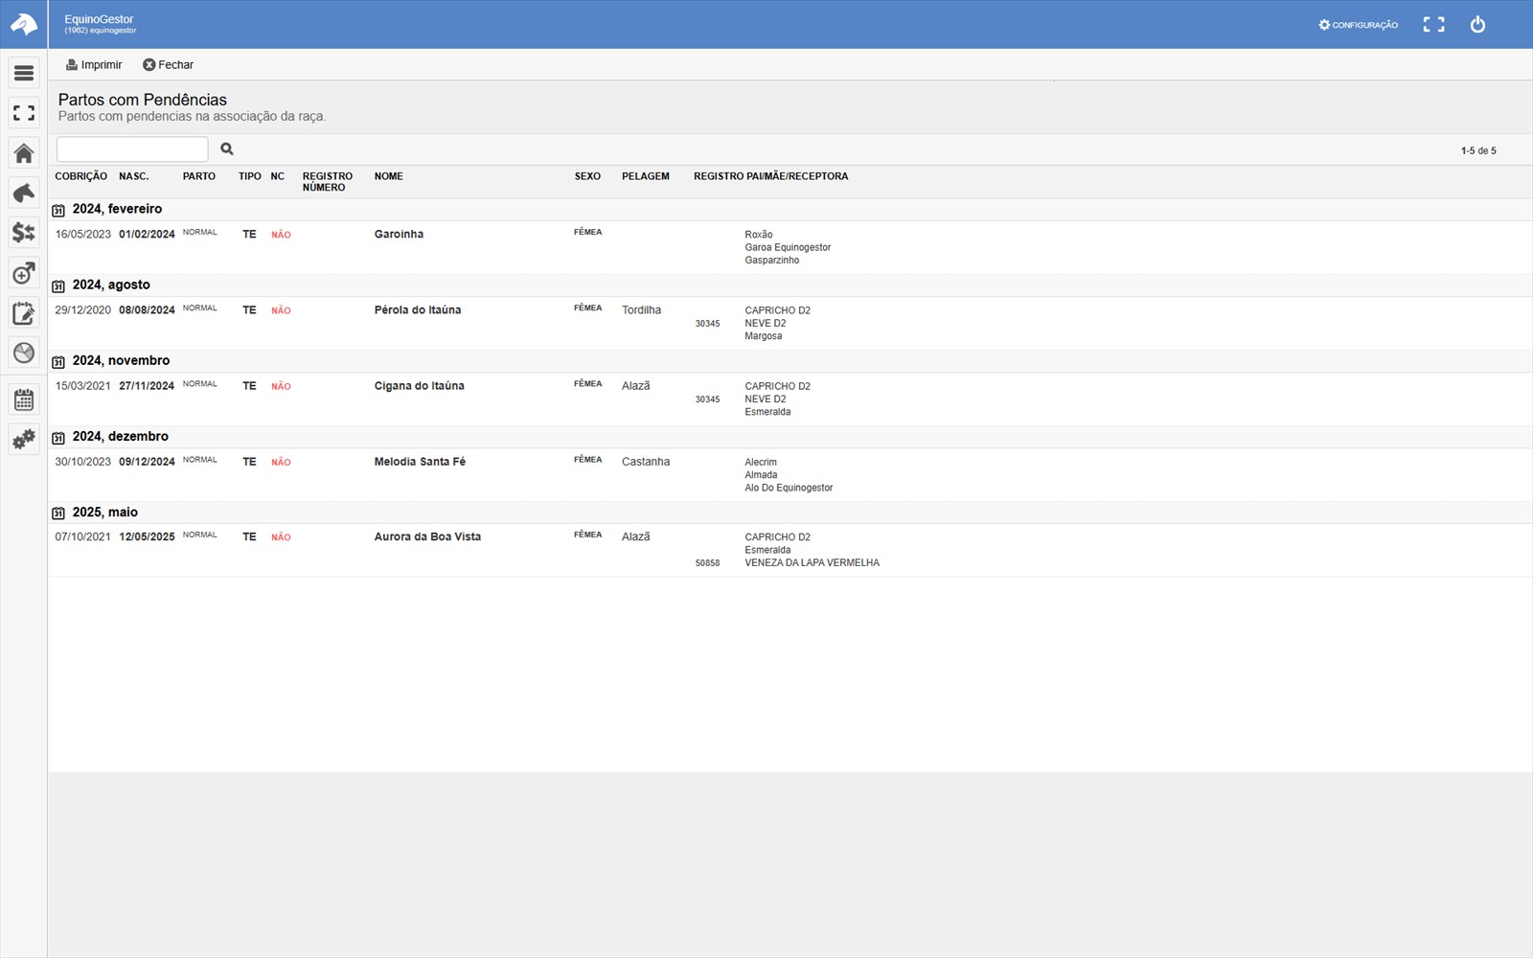Open the calendar icon in sidebar
The image size is (1533, 958).
click(x=24, y=399)
